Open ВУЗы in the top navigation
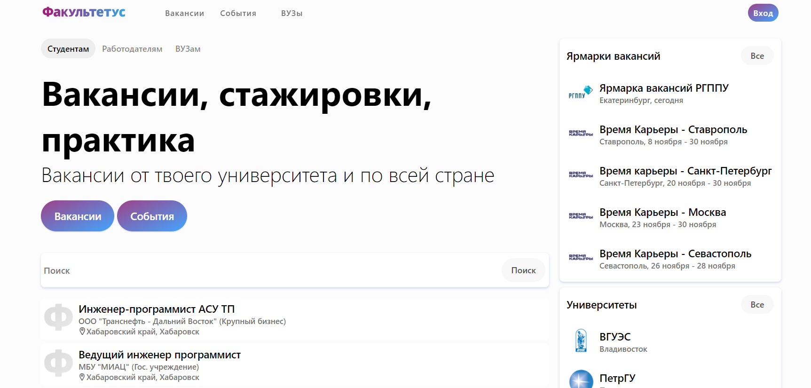The width and height of the screenshot is (811, 388). tap(291, 13)
